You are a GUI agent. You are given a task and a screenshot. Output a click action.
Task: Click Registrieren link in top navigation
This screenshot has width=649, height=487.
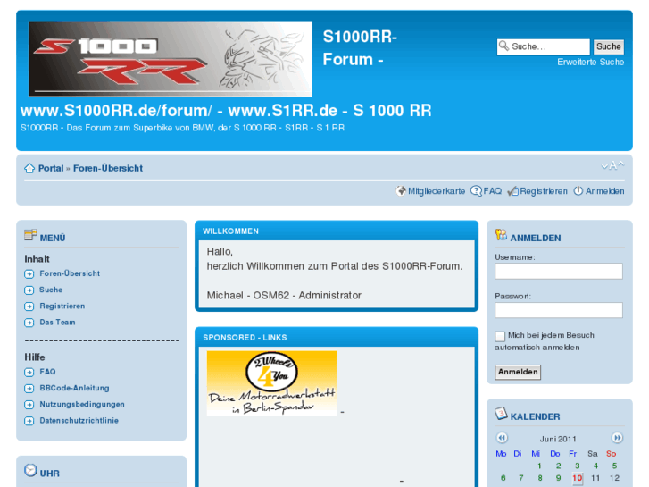tap(544, 191)
